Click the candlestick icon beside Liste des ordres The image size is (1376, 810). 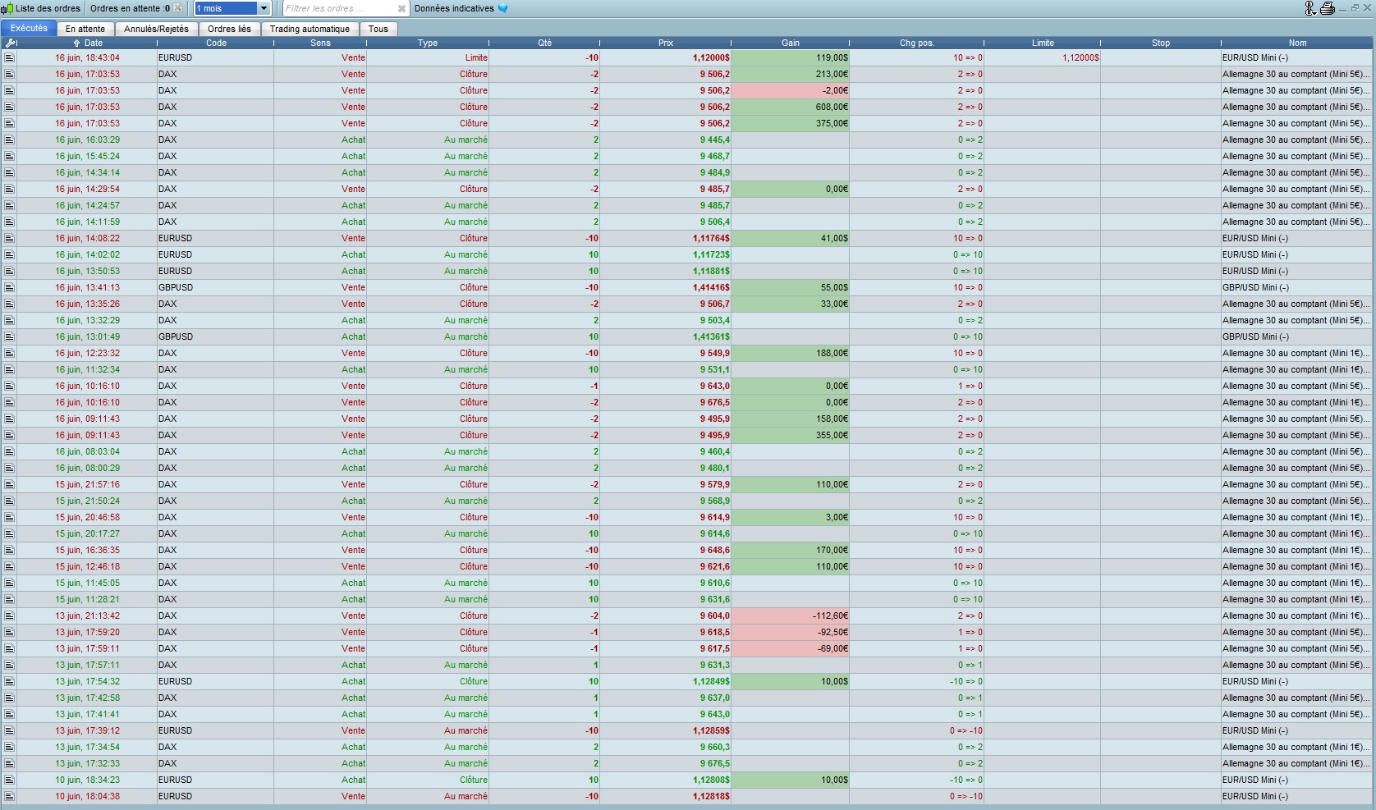coord(7,8)
